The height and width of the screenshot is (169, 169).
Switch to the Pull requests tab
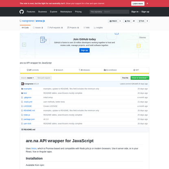point(55,28)
